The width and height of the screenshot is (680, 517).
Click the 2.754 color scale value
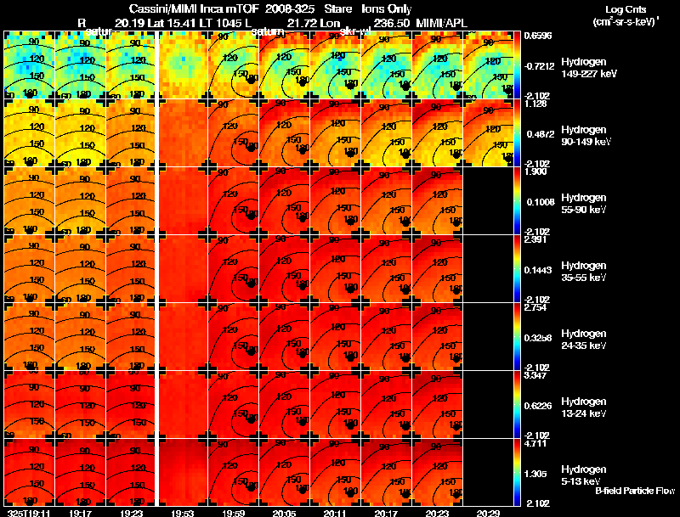point(535,307)
